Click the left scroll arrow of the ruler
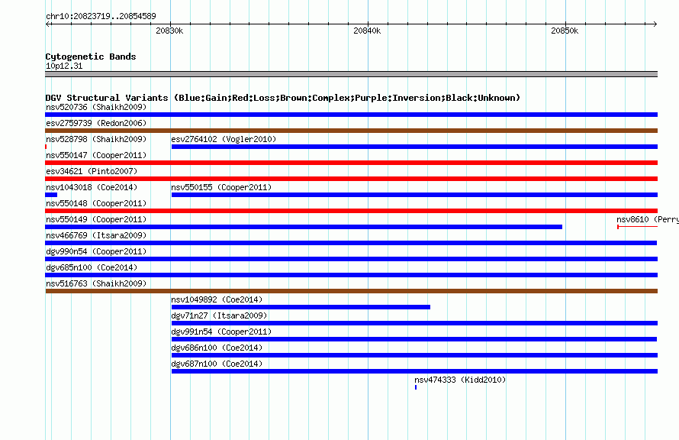The height and width of the screenshot is (440, 679). pyautogui.click(x=47, y=24)
